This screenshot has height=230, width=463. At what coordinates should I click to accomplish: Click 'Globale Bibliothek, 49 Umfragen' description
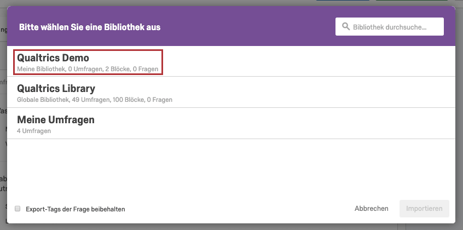pyautogui.click(x=95, y=100)
